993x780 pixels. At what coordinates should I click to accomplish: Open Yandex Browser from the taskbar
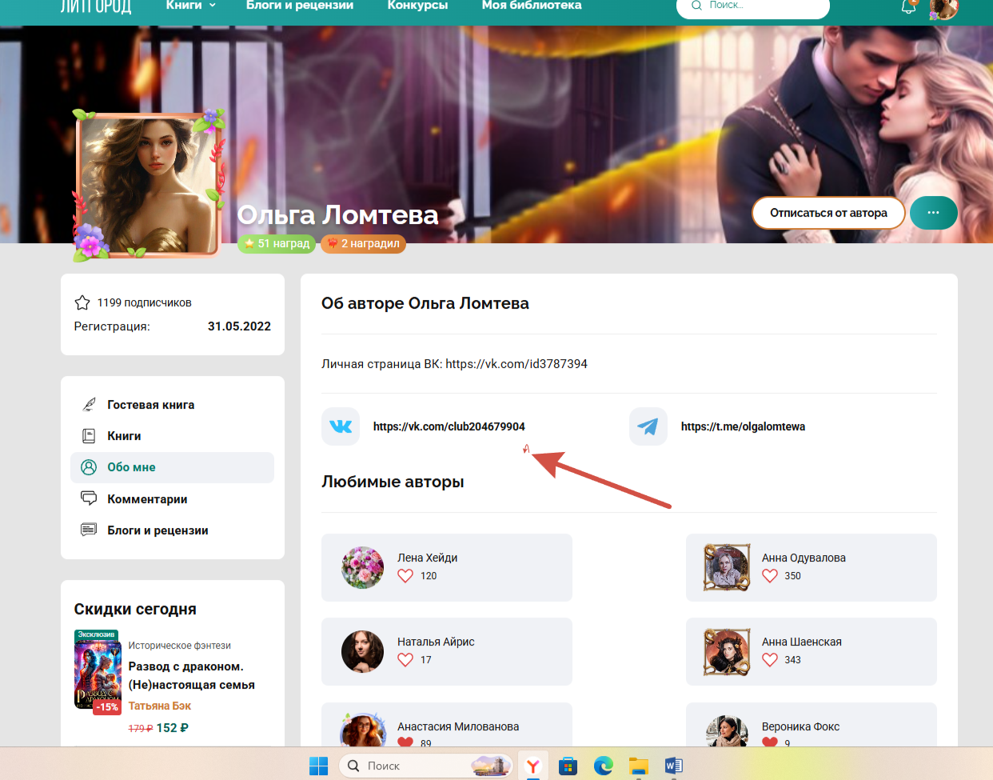pos(532,766)
